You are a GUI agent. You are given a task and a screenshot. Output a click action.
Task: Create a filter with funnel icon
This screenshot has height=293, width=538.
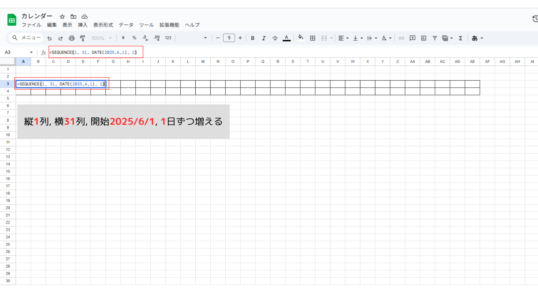[x=435, y=38]
